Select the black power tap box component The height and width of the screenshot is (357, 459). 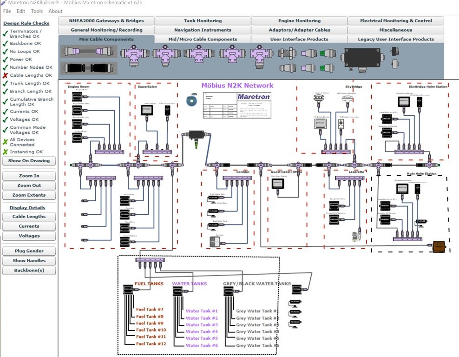point(362,59)
